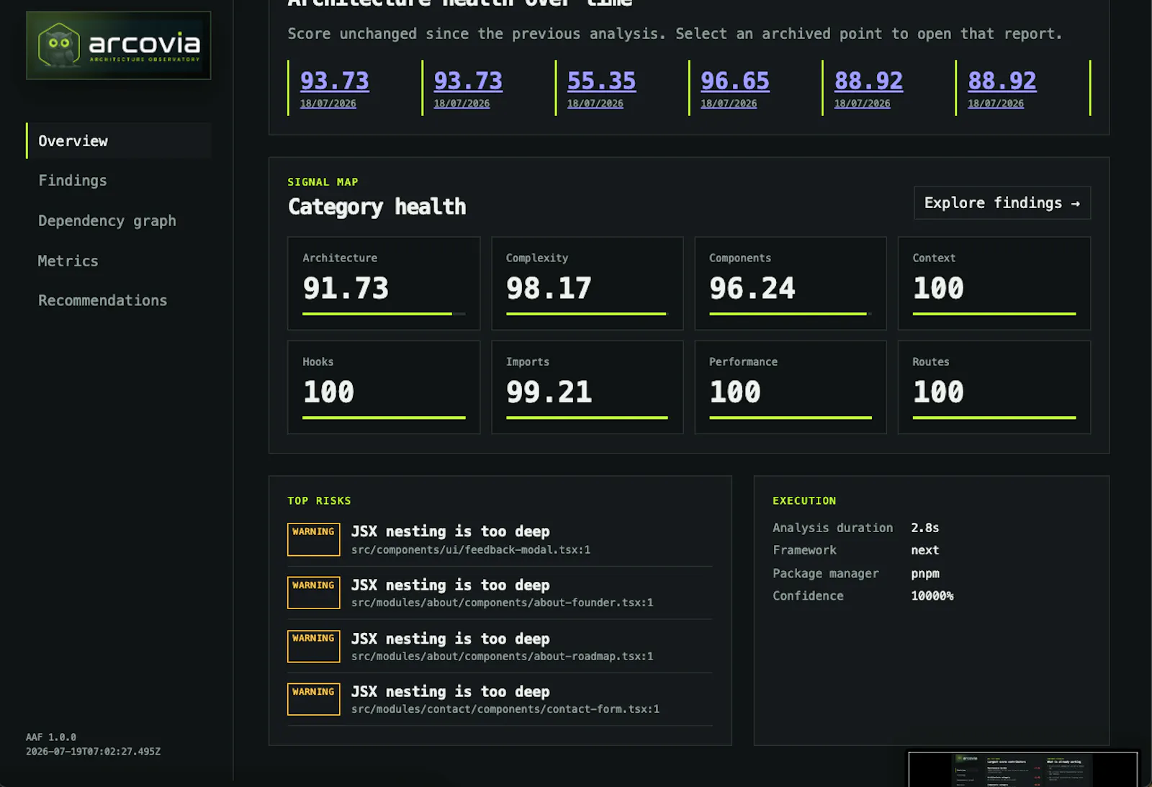Click the Imports score progress bar
Screen dimensions: 1152x787
click(x=587, y=418)
